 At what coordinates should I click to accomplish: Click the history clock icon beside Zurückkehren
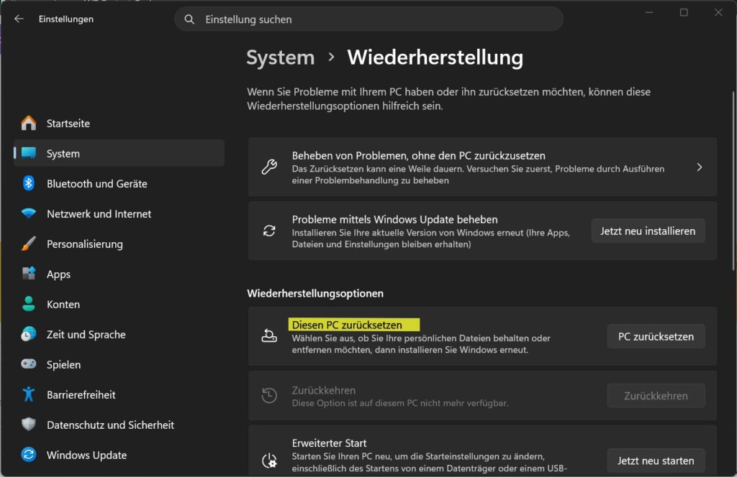pos(269,395)
